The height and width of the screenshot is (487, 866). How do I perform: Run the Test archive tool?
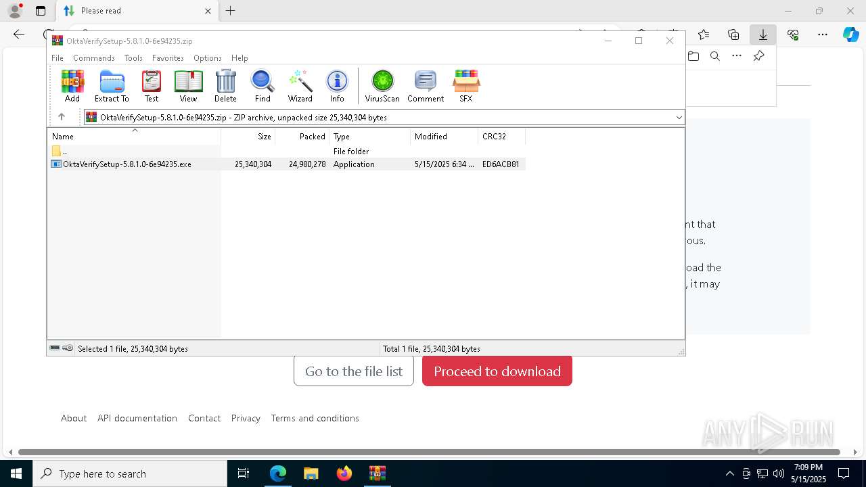[x=152, y=86]
